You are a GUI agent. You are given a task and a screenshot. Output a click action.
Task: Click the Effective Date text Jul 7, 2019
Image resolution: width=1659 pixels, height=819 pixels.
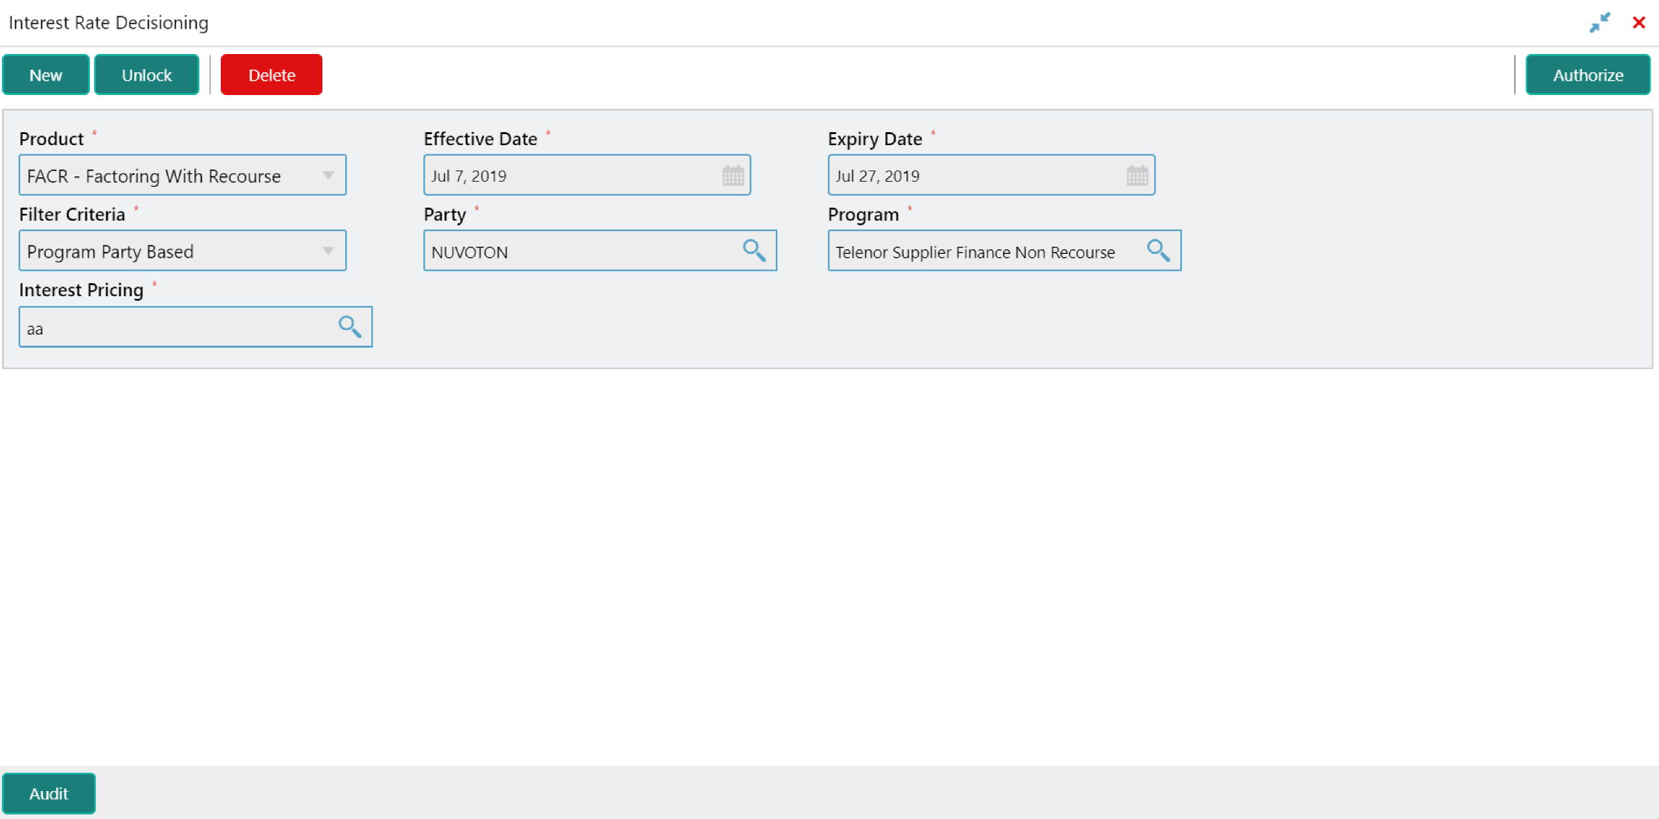point(469,176)
